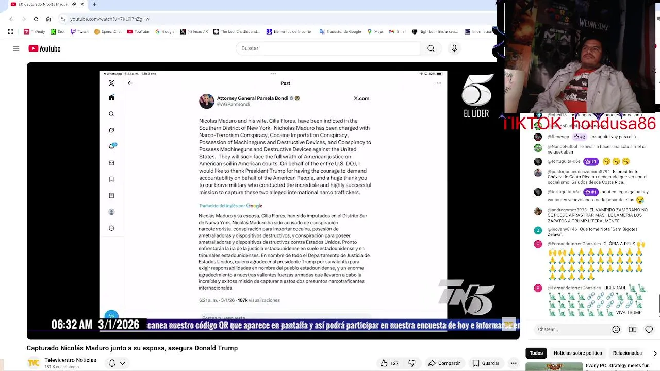Dislike the video with thumbs down

[x=411, y=363]
